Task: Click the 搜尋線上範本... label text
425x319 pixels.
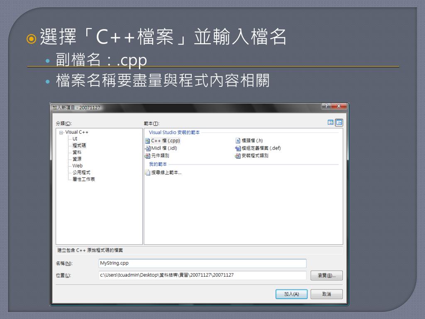Action: click(166, 172)
